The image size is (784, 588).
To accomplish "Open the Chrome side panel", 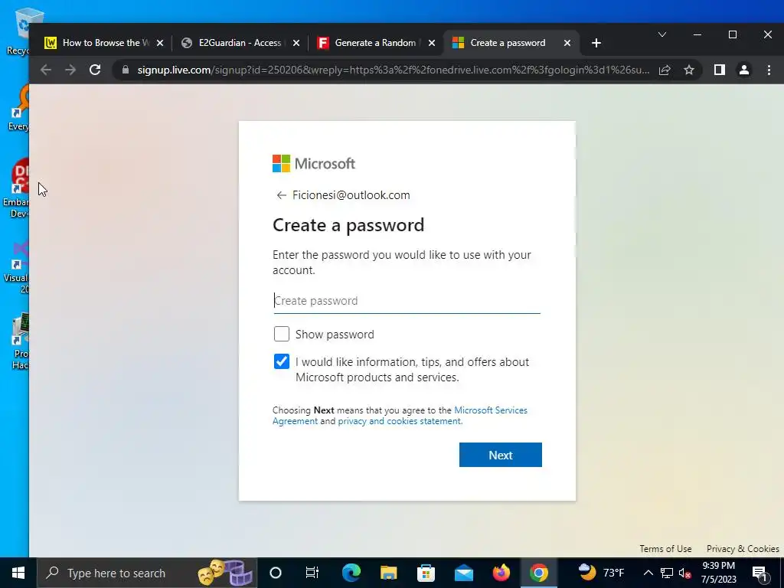I will pos(720,70).
